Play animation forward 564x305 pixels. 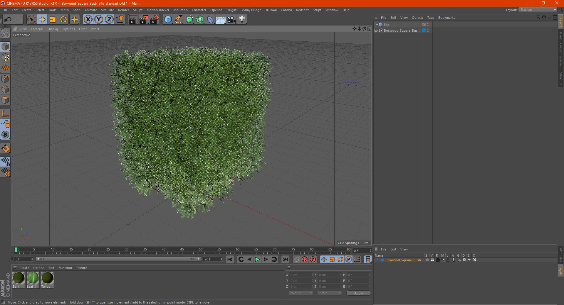(x=257, y=259)
